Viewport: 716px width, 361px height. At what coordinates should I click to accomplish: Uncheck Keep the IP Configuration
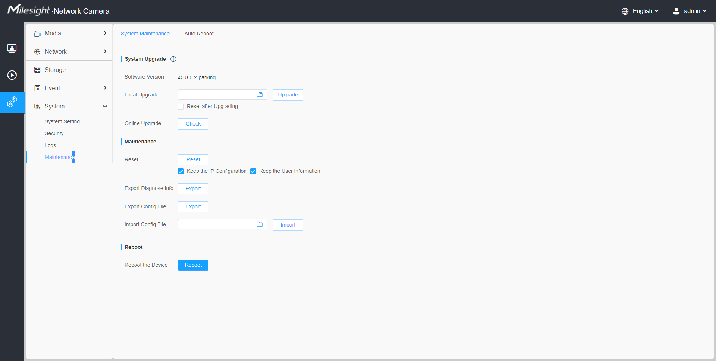pos(181,171)
